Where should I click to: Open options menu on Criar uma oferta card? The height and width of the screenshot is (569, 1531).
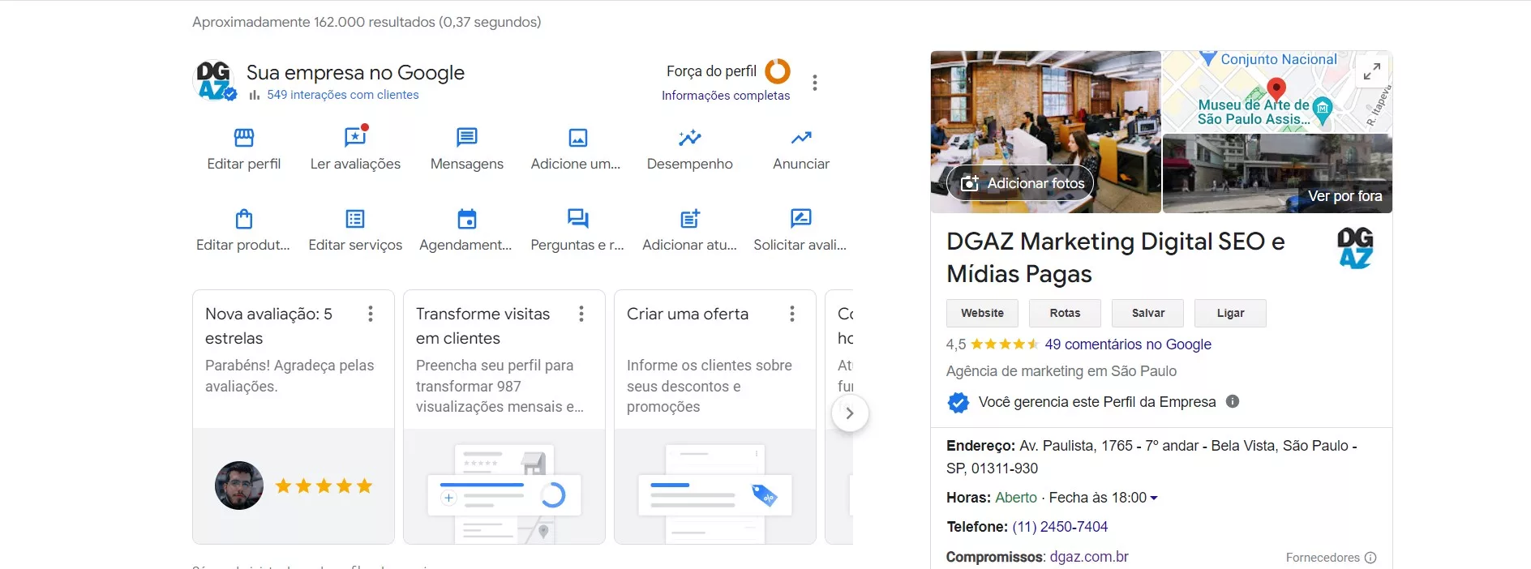(x=792, y=314)
